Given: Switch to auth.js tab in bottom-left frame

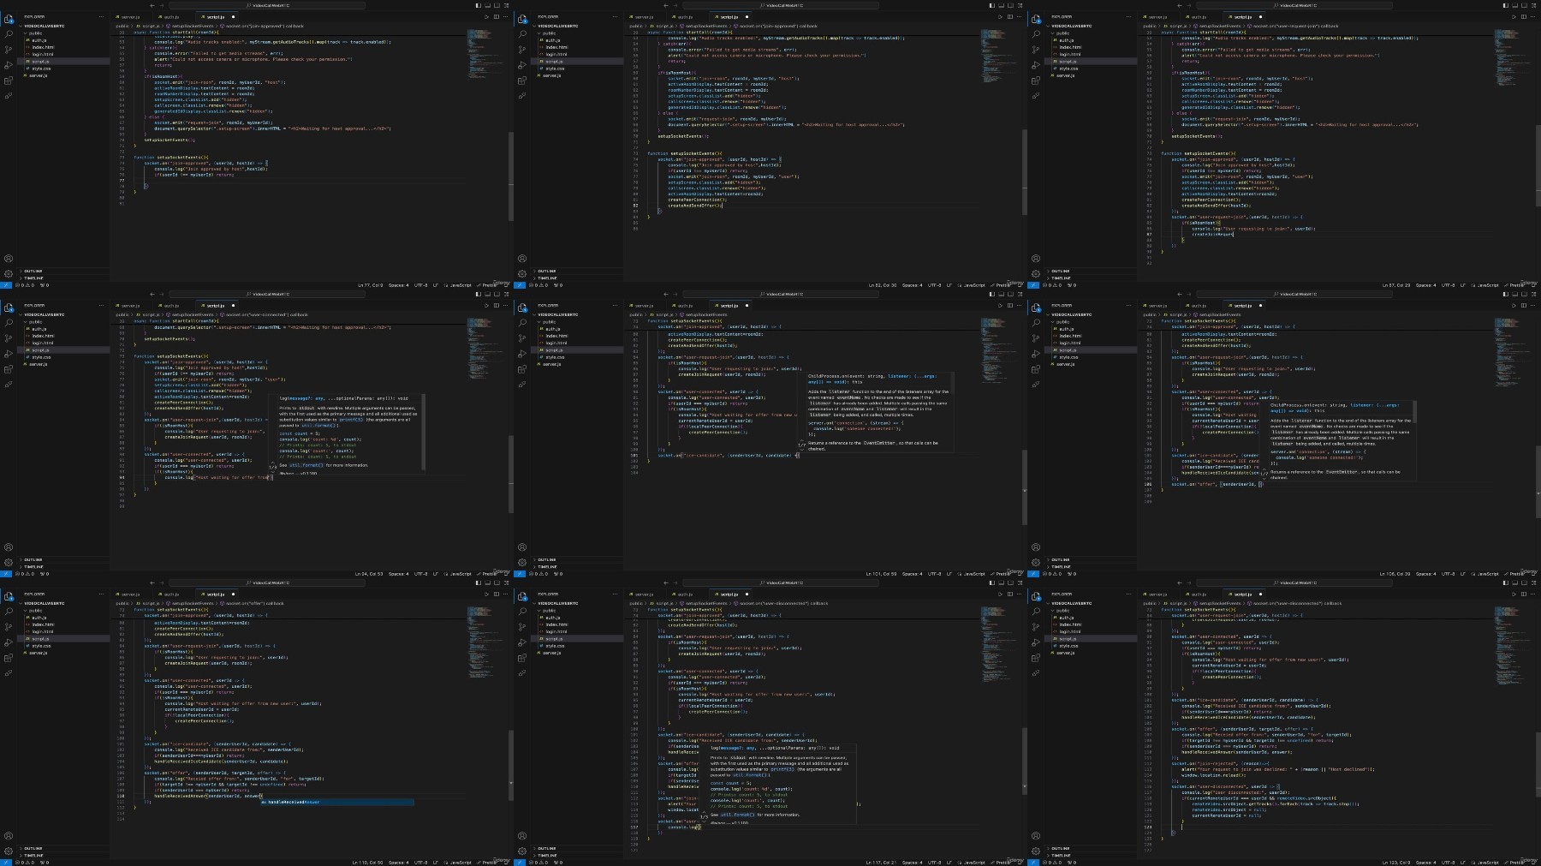Looking at the screenshot, I should click(172, 594).
